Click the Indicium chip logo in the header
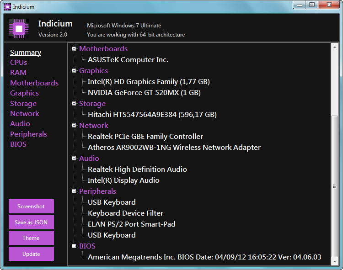 point(19,29)
